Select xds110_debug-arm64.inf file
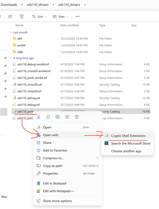 33,64
